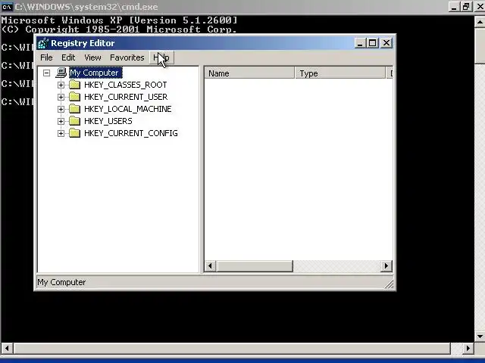Select HKEY_CURRENT_USER label in tree
The height and width of the screenshot is (363, 485).
tap(126, 97)
